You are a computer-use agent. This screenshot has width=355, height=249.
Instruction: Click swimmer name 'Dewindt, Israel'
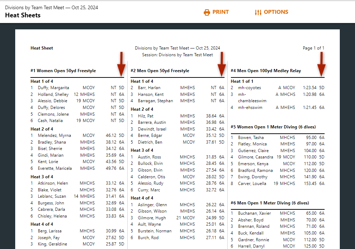[x=152, y=129]
